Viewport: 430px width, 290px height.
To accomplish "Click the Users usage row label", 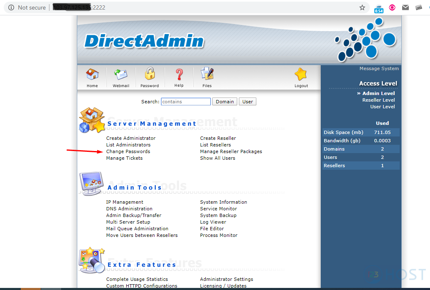I will (330, 157).
